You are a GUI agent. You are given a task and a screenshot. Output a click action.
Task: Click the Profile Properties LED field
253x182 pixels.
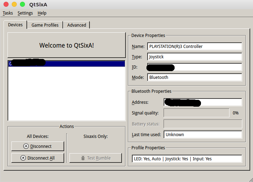click(x=187, y=159)
